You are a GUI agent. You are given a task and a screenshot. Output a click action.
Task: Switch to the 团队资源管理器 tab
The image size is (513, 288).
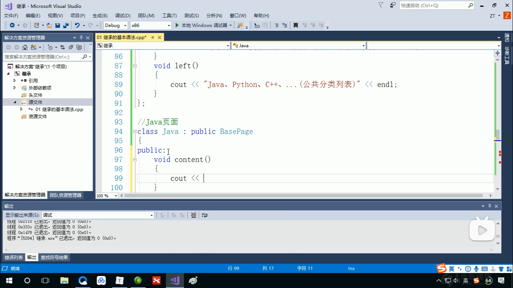pos(66,195)
